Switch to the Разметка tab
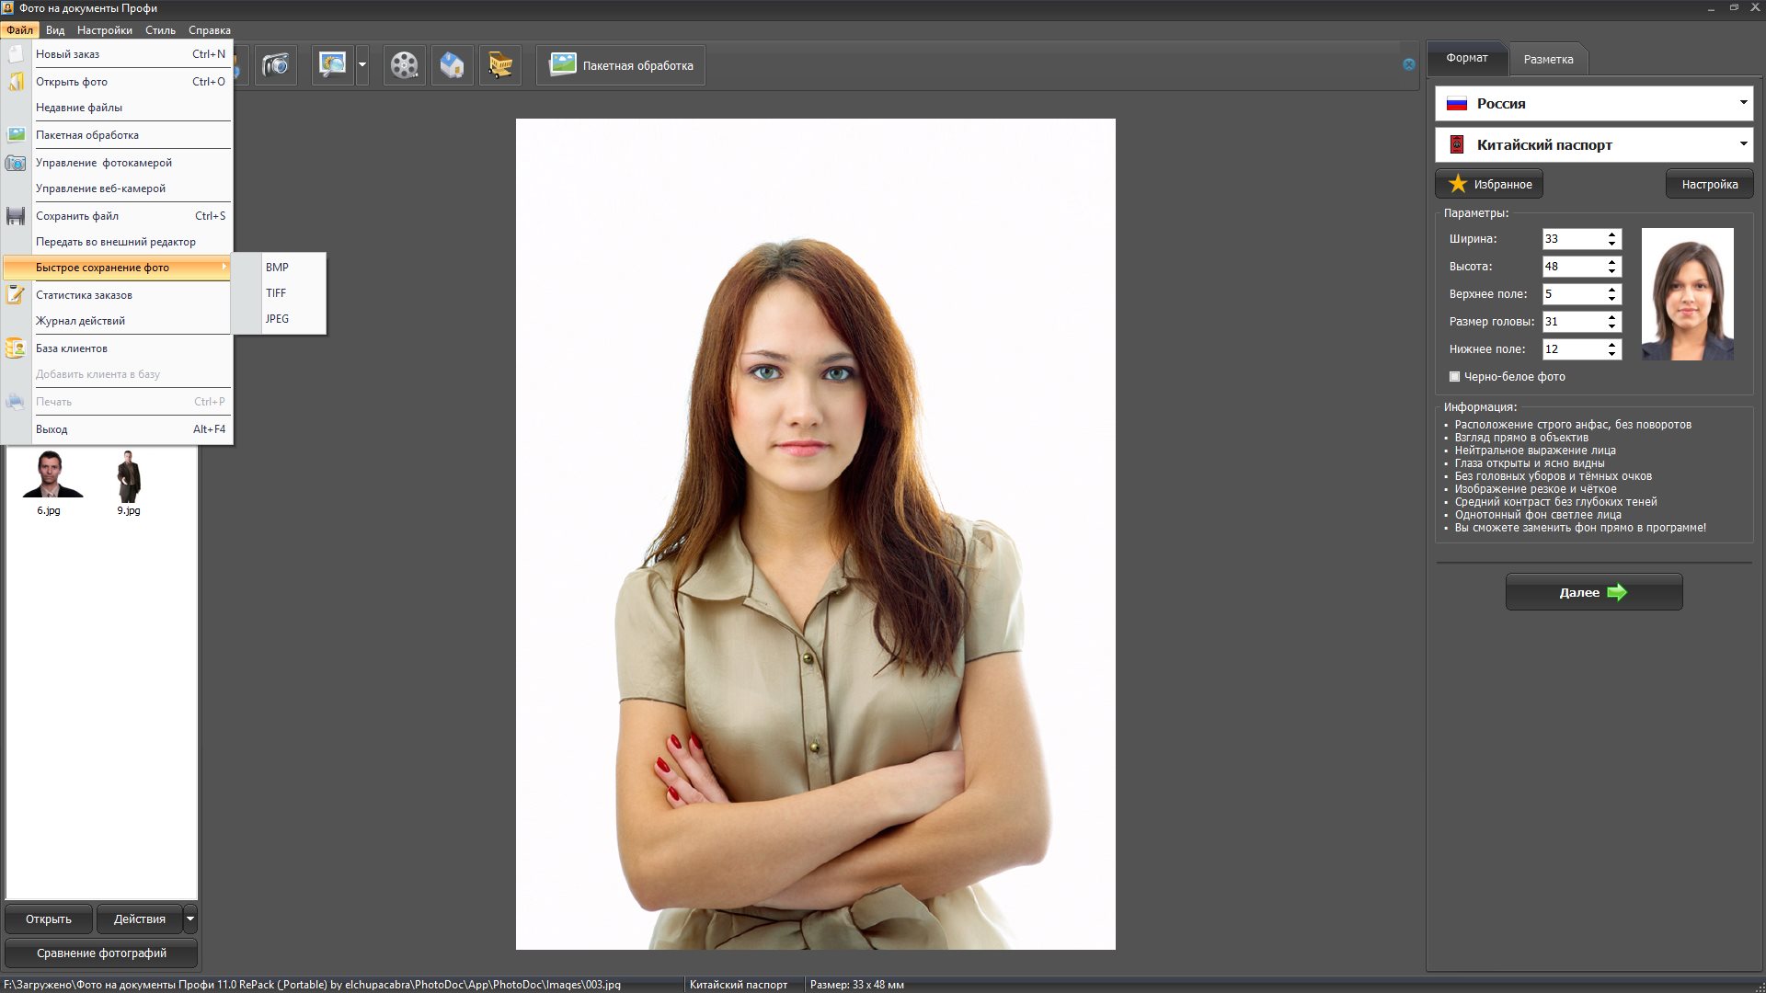This screenshot has height=993, width=1766. (x=1548, y=59)
